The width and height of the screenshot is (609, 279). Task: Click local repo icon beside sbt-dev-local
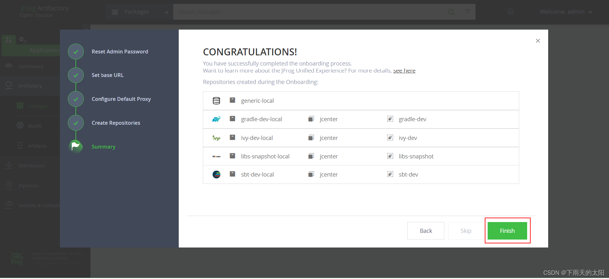click(233, 174)
